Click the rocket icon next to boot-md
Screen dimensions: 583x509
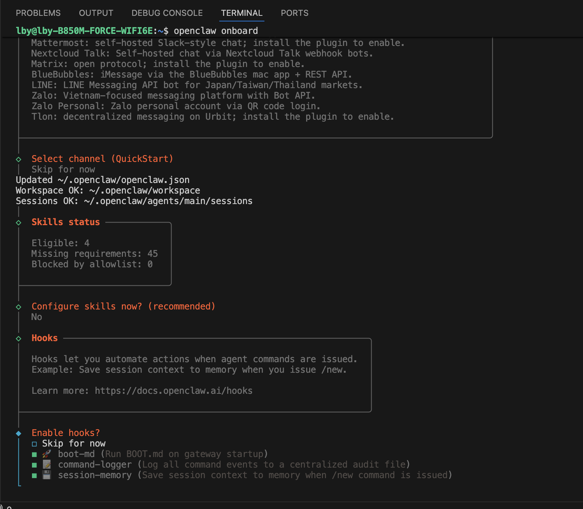pos(47,454)
